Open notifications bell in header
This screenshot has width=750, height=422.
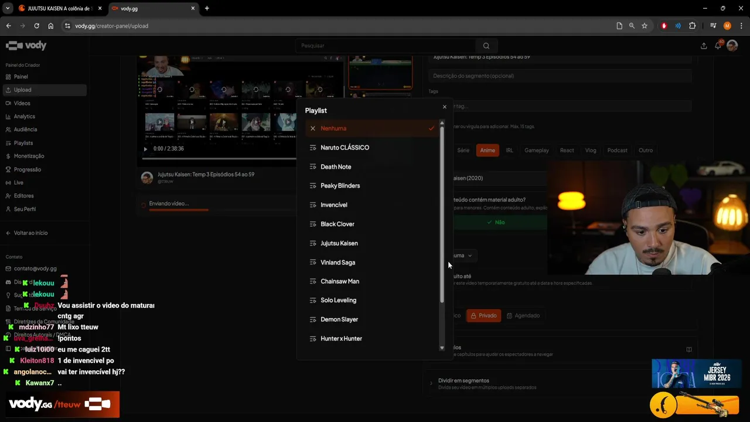point(718,46)
